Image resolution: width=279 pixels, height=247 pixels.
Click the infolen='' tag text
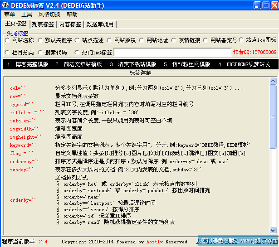coord(23,121)
